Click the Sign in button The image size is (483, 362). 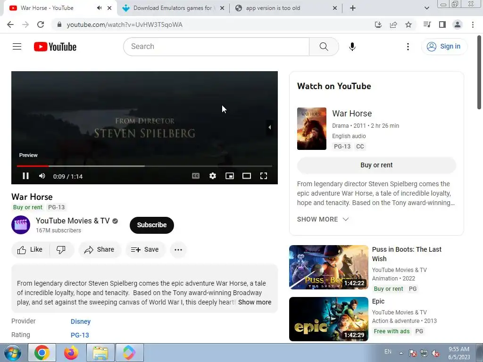coord(444,47)
